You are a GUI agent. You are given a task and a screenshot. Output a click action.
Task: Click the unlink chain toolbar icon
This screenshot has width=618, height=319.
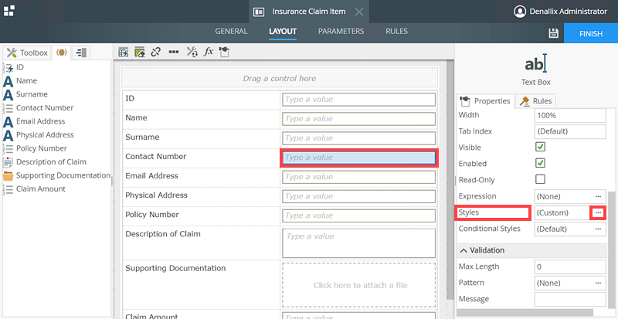coord(156,52)
